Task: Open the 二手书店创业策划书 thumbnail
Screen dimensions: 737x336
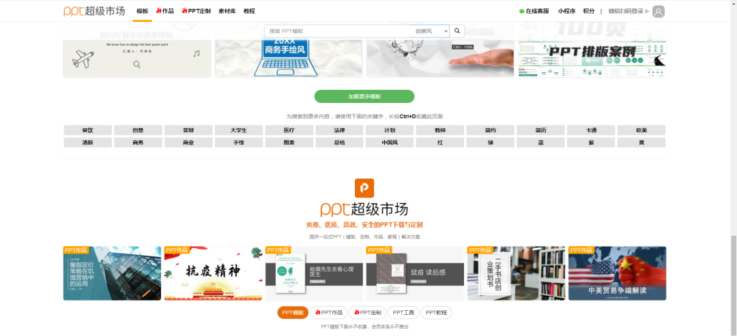Action: click(x=516, y=273)
